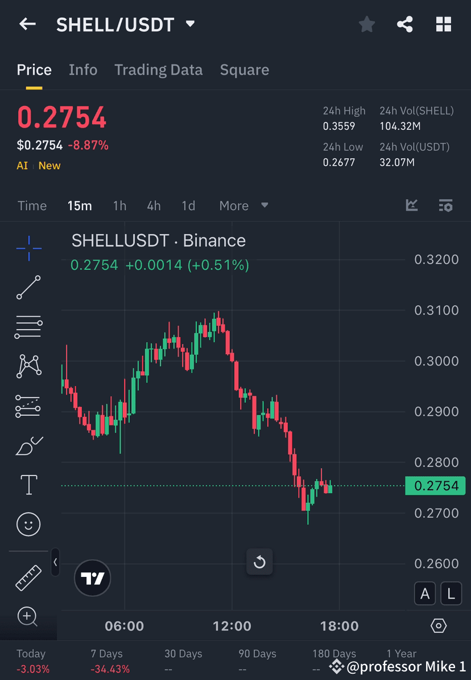Toggle log scale with the L button
The height and width of the screenshot is (680, 471).
451,593
